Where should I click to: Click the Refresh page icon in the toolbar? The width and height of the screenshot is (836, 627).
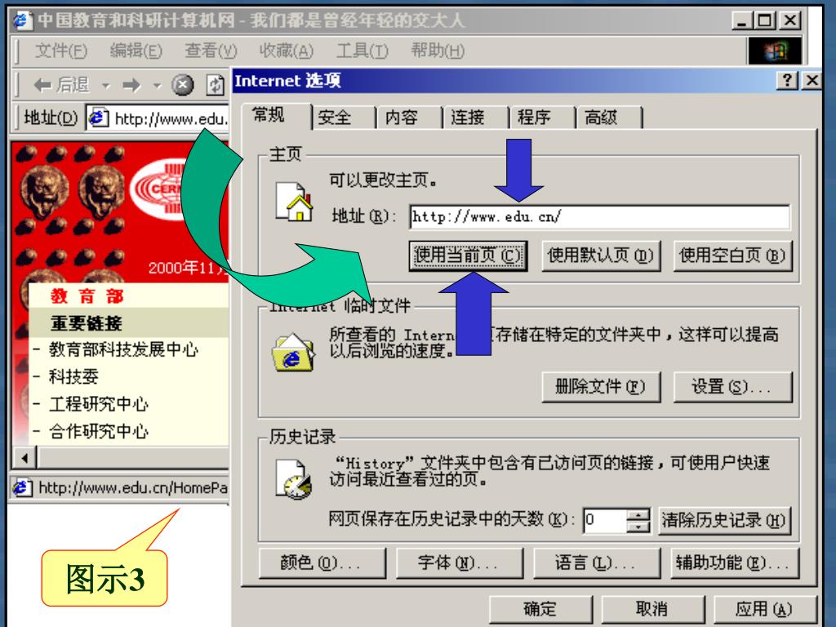pyautogui.click(x=216, y=85)
